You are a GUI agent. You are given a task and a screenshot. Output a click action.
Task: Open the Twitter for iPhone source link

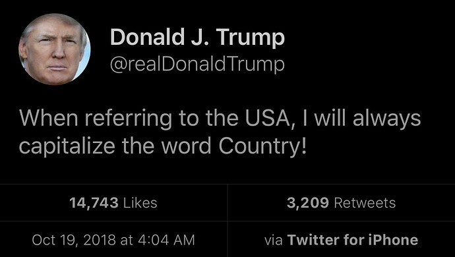tap(353, 240)
